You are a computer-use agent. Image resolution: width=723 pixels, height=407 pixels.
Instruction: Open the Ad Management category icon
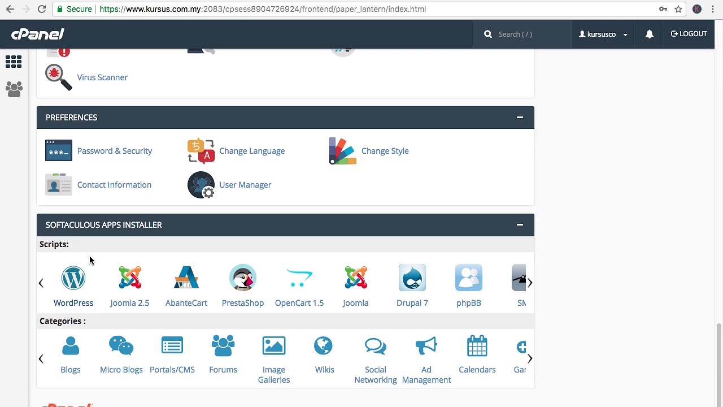[426, 346]
